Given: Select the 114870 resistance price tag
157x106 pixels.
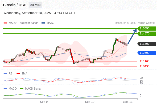Looking at the screenshot, I should [147, 33].
